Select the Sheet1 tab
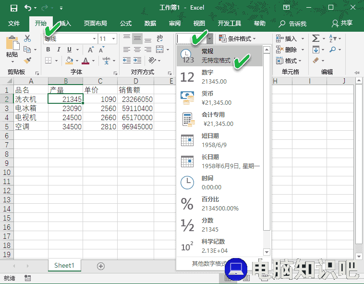364x284 pixels. click(64, 265)
